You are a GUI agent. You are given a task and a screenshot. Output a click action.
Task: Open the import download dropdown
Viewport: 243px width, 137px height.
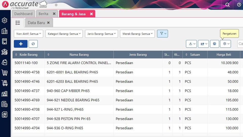(x=191, y=44)
